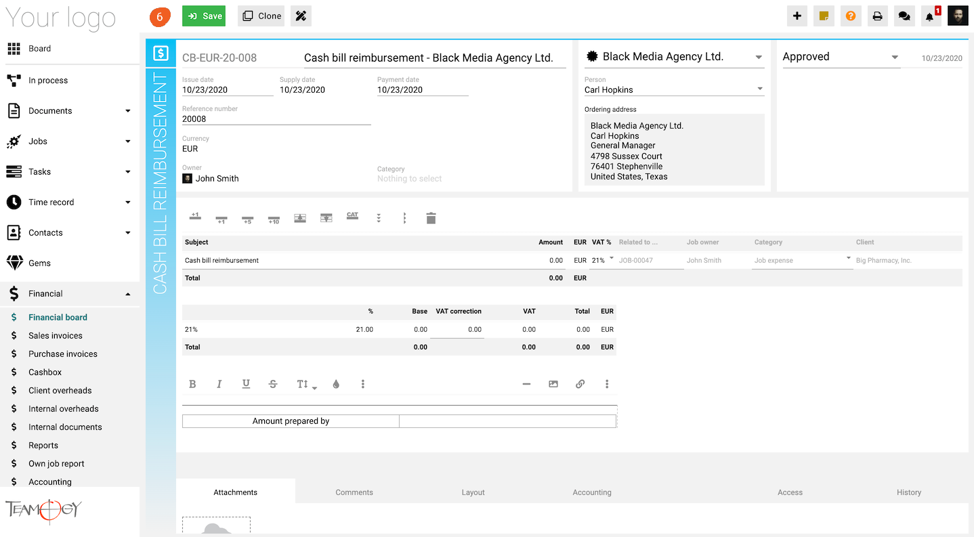Open the Person Carl Hopkins dropdown

click(x=674, y=89)
